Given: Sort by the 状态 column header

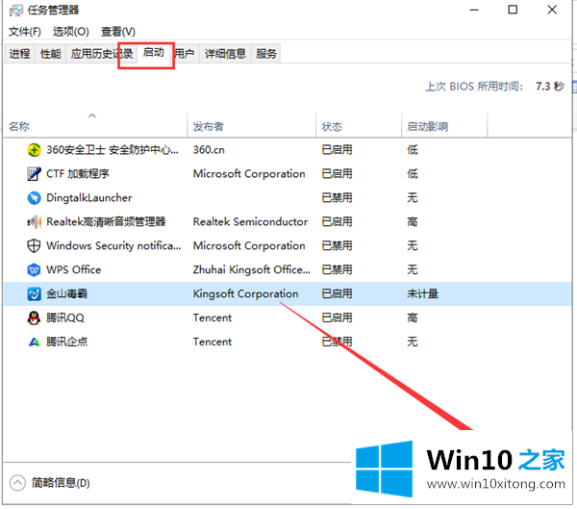Looking at the screenshot, I should pos(359,126).
